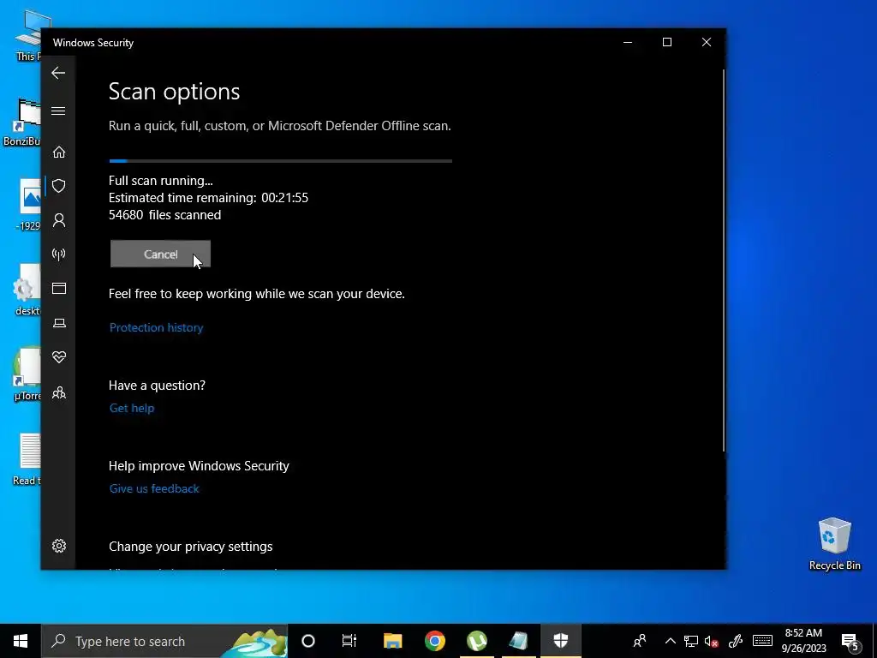877x658 pixels.
Task: Open Settings gear in Windows Security sidebar
Action: point(59,546)
